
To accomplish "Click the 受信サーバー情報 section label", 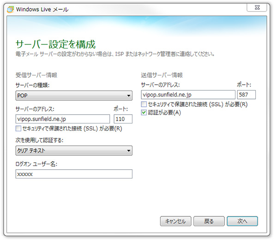I will pos(36,75).
